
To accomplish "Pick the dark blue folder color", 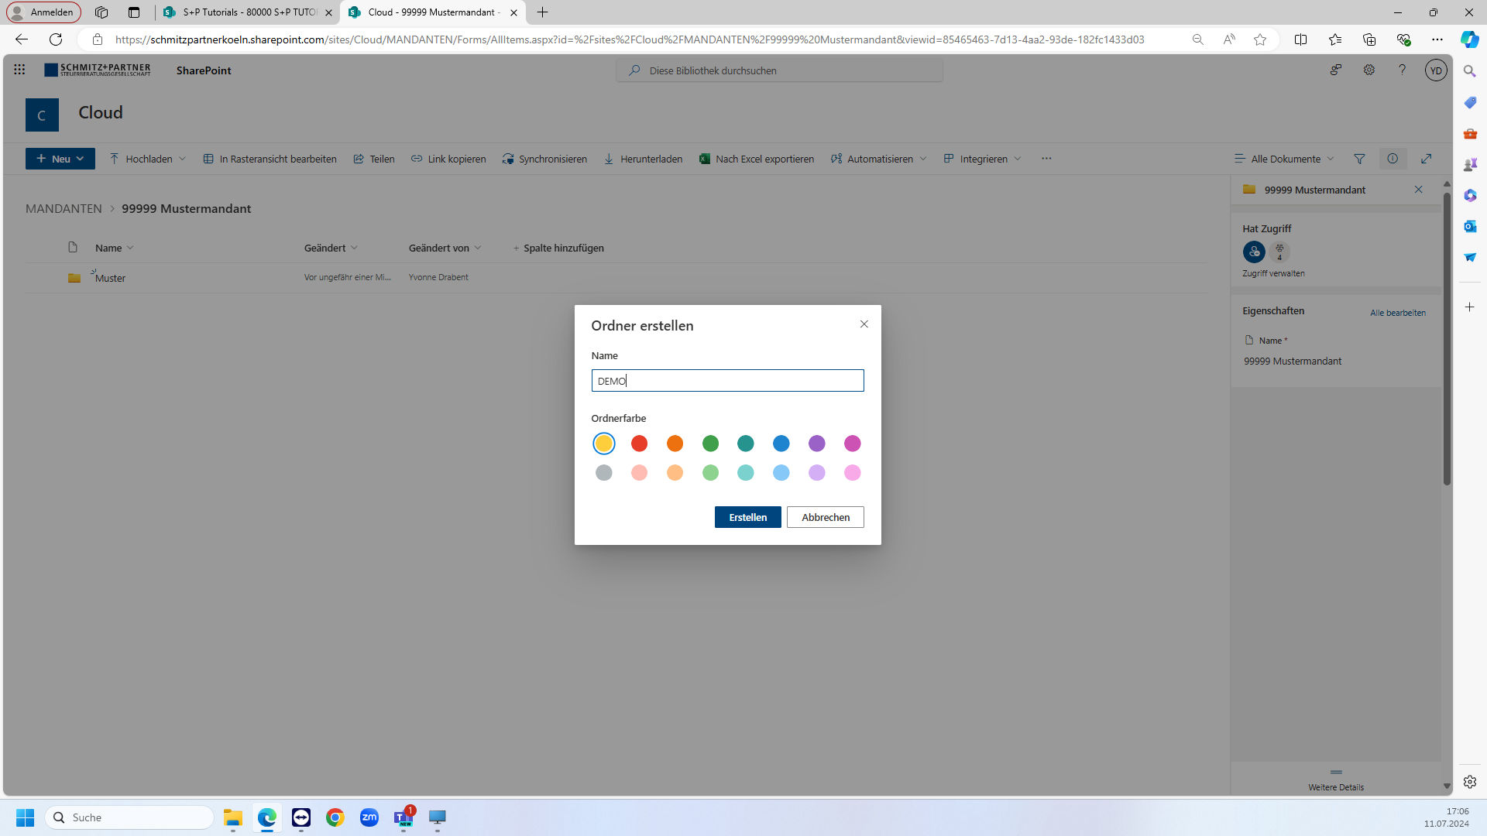I will point(781,444).
